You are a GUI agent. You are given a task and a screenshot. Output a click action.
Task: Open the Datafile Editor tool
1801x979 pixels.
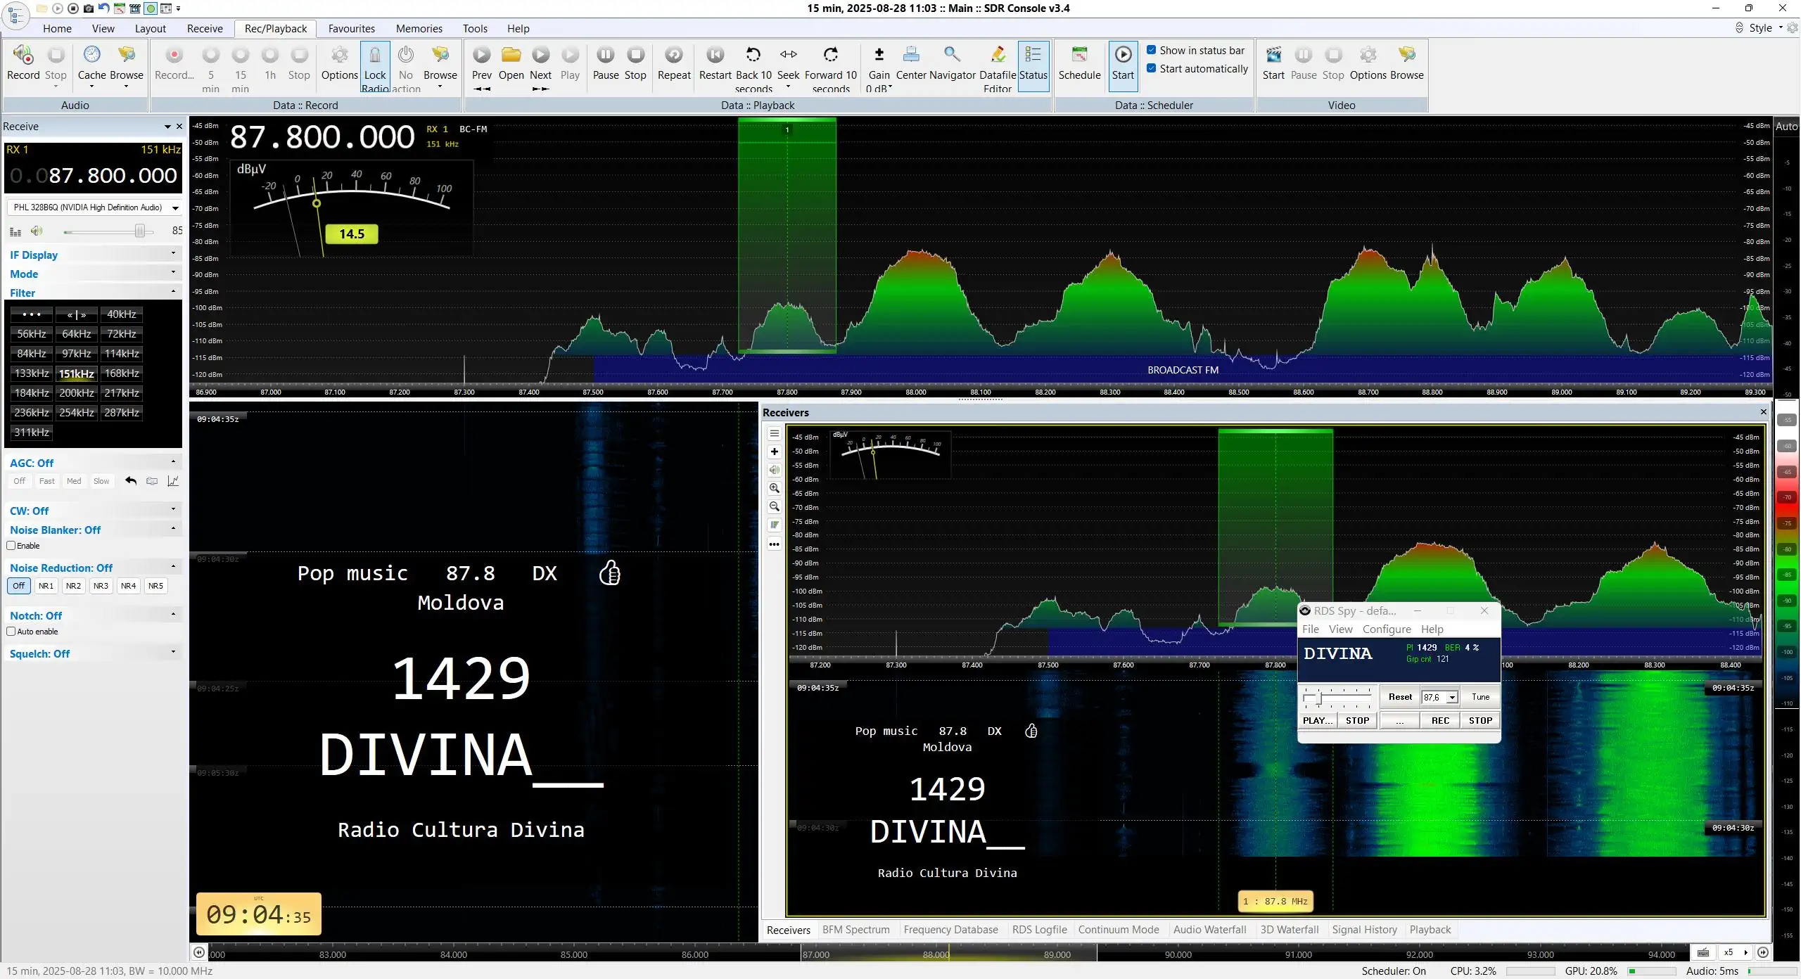click(998, 55)
